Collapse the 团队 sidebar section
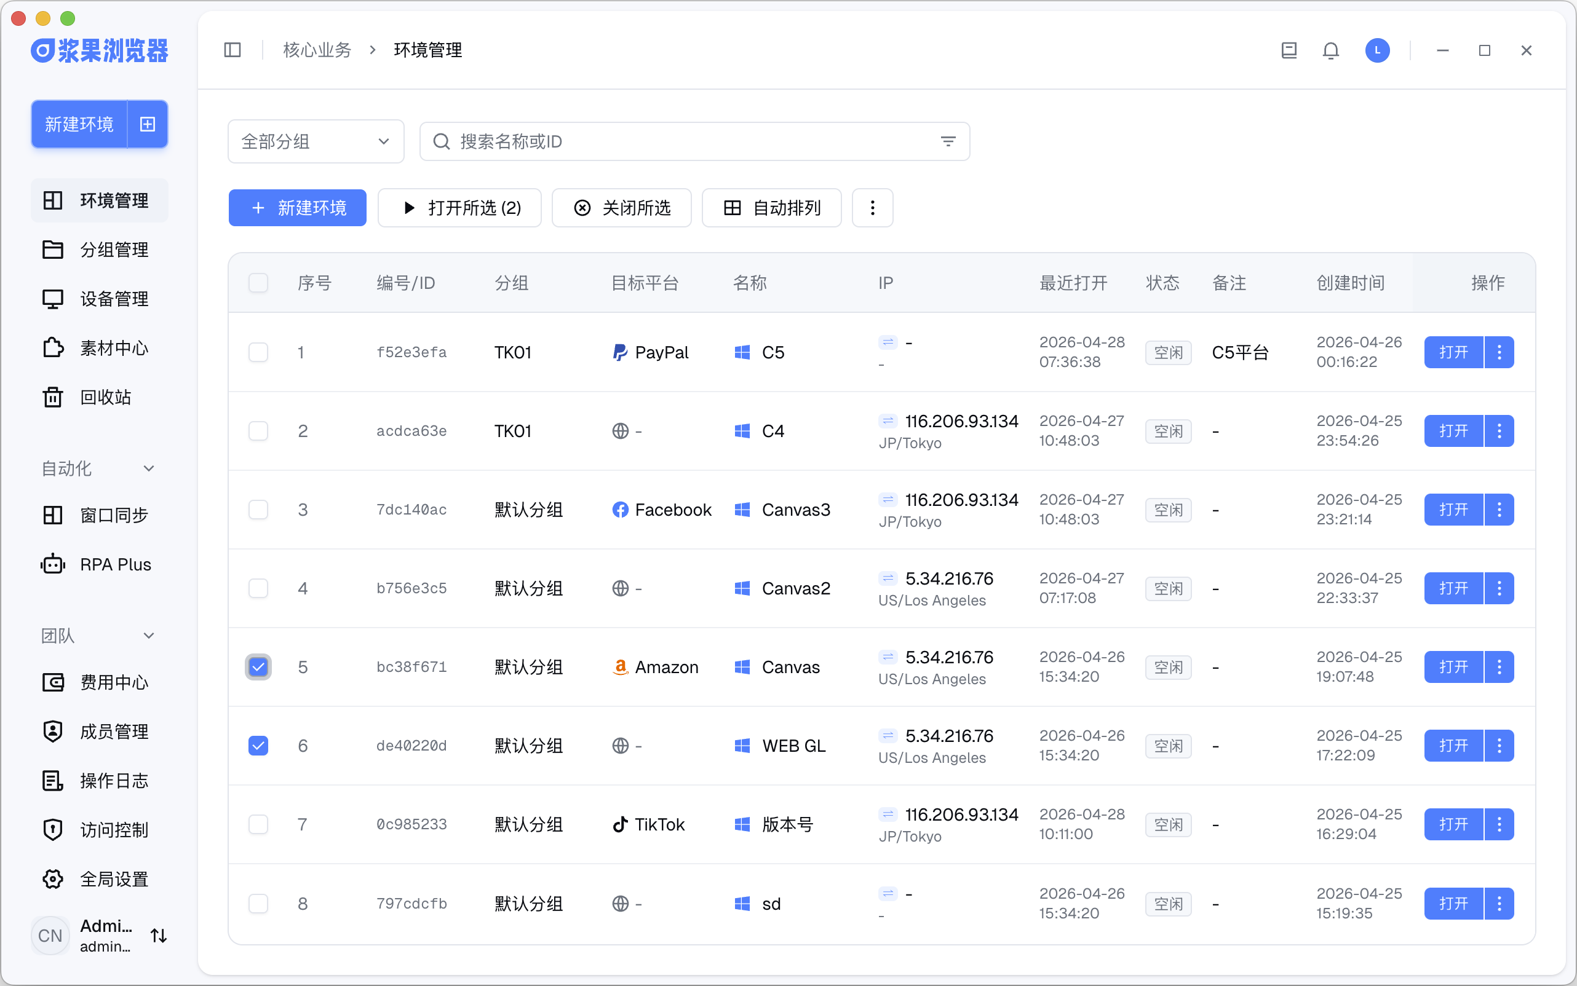This screenshot has width=1577, height=986. 149,636
